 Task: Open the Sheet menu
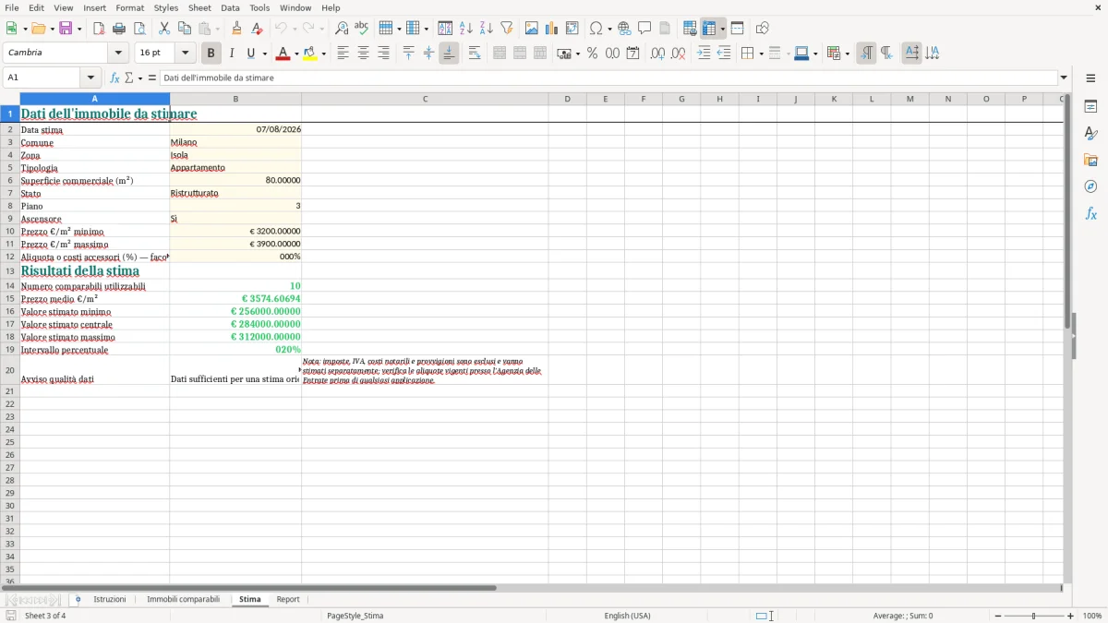pyautogui.click(x=199, y=7)
